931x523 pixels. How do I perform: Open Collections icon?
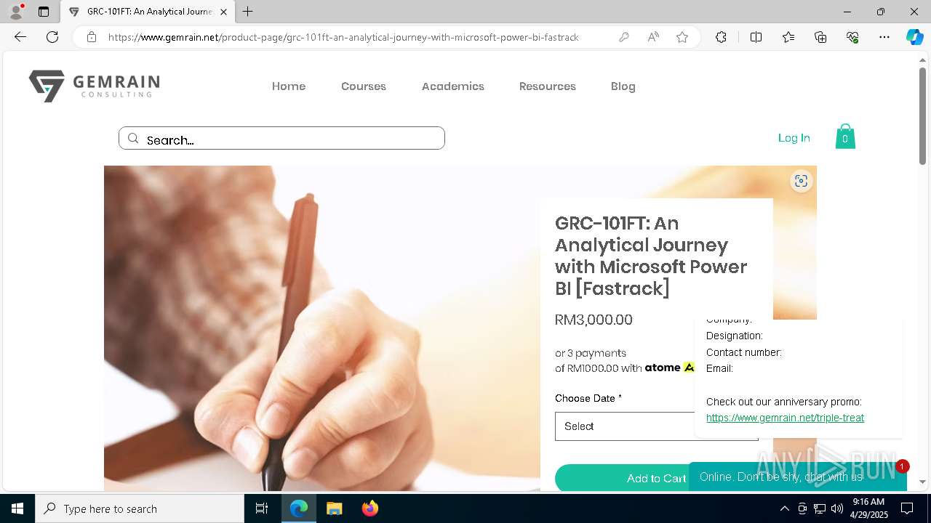[820, 37]
